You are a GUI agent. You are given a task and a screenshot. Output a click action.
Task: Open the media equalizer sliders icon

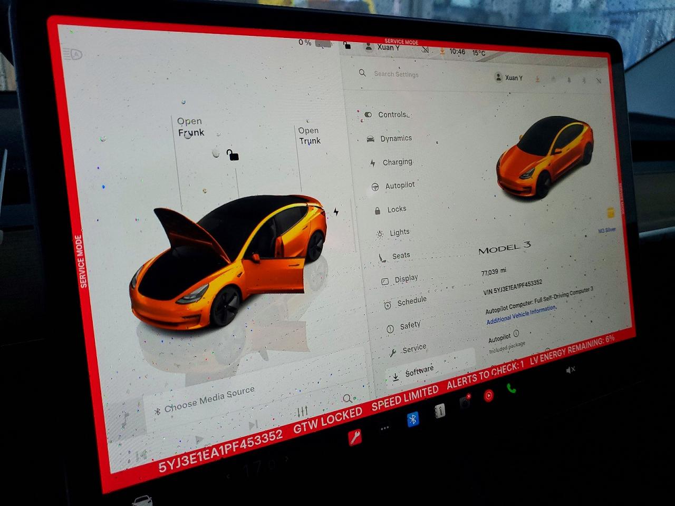click(x=302, y=412)
